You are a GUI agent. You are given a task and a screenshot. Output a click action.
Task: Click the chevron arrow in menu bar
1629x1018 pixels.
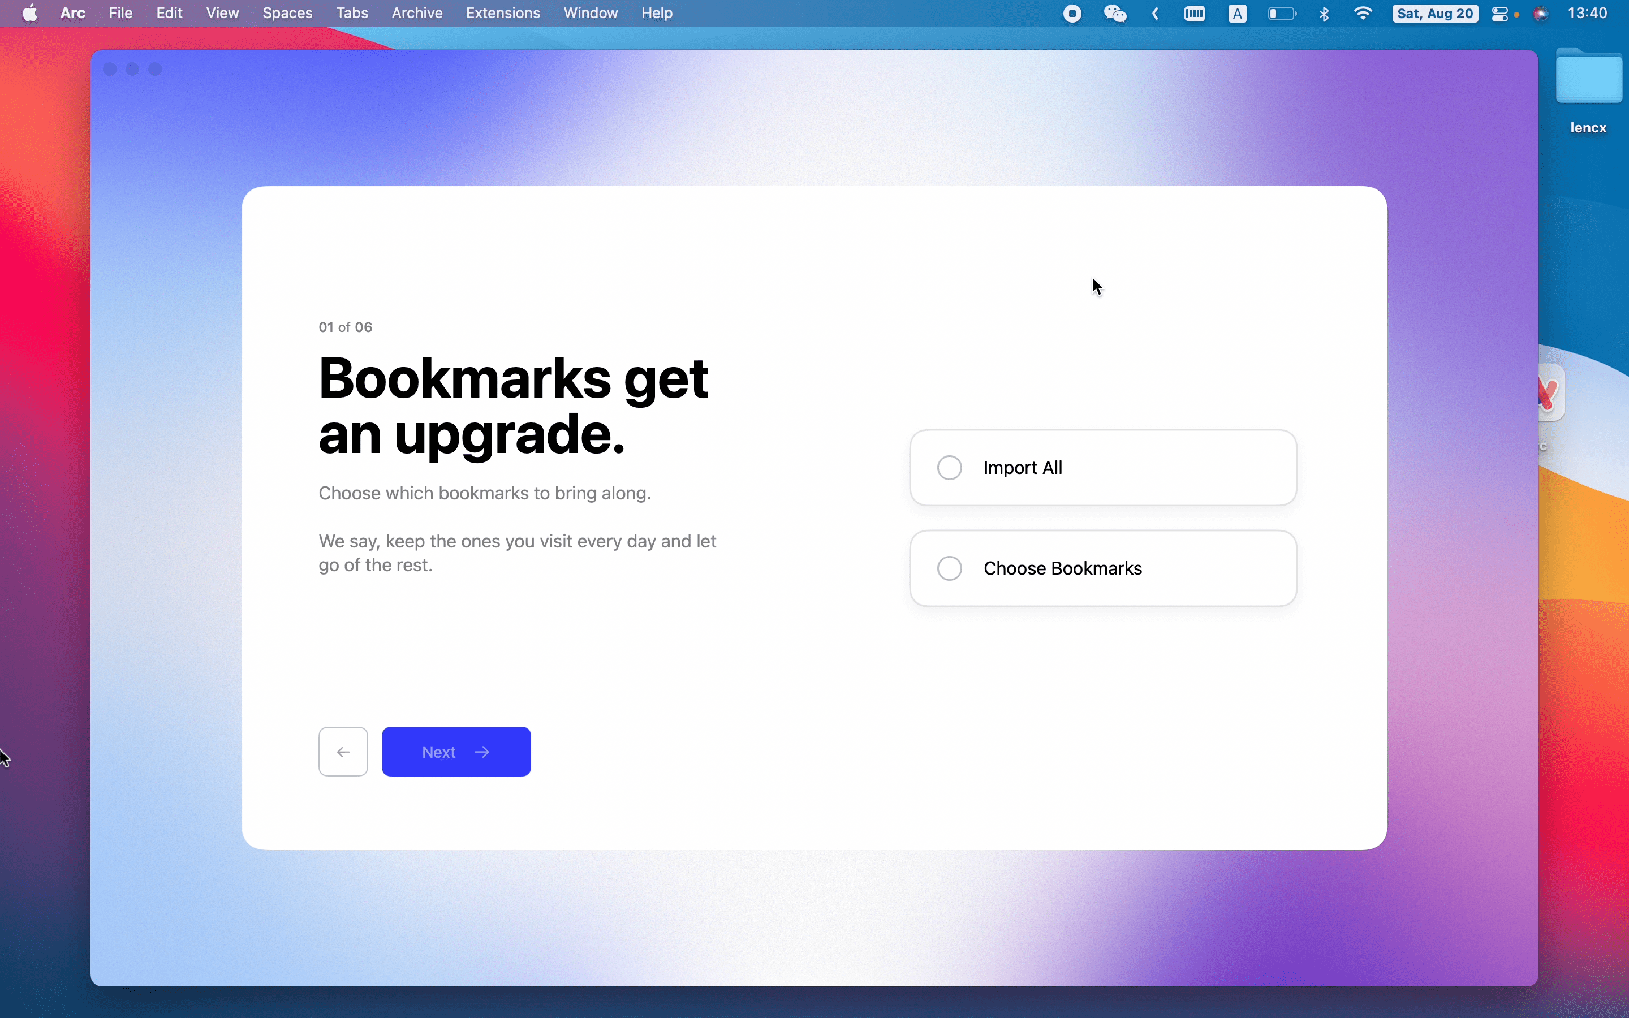(x=1155, y=14)
